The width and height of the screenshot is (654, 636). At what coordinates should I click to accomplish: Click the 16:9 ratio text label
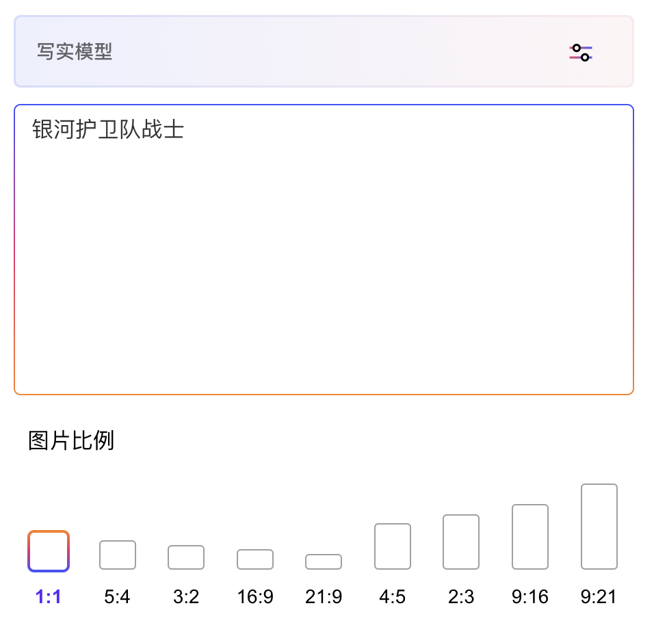[x=255, y=597]
